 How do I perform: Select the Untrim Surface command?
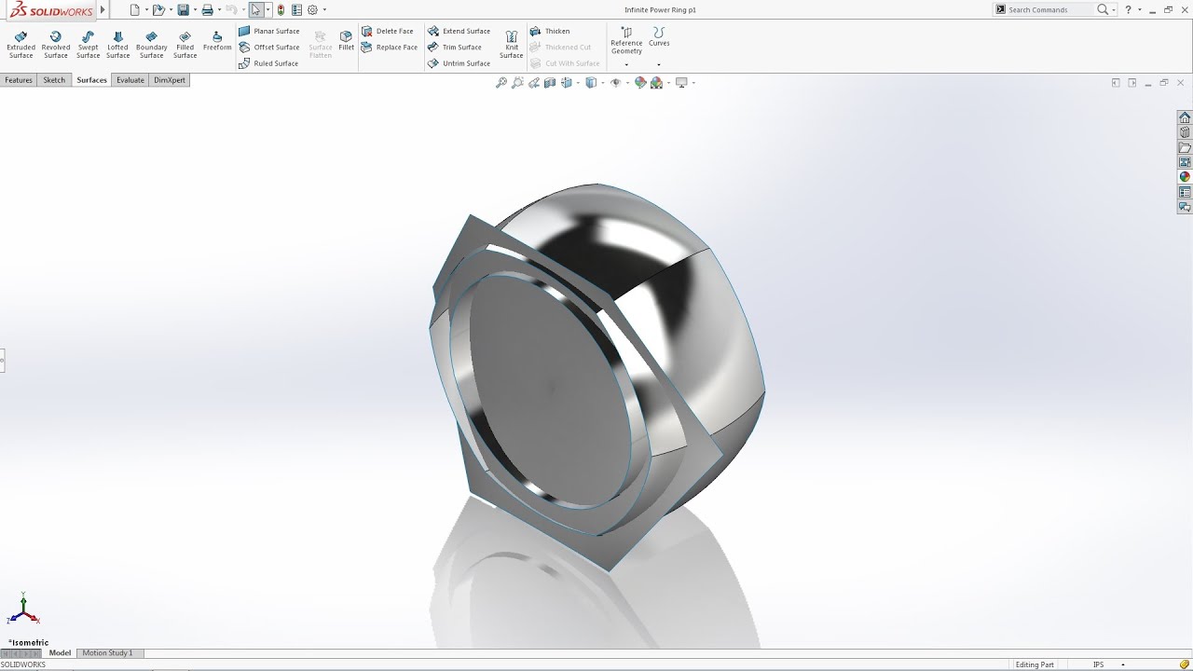point(459,63)
